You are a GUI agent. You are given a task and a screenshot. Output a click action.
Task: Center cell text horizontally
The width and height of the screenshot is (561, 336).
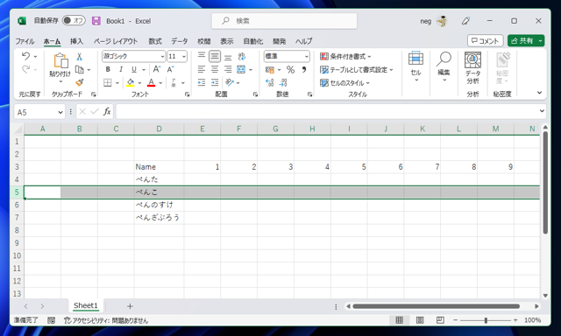point(215,70)
